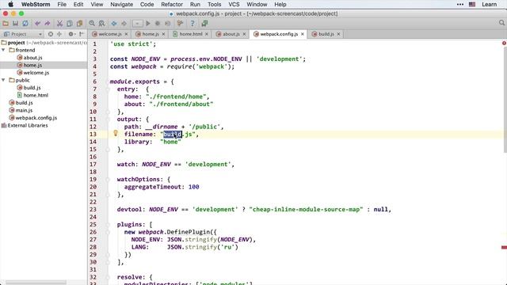Click the Undo arrow icon
This screenshot has height=285, width=507.
pos(37,23)
